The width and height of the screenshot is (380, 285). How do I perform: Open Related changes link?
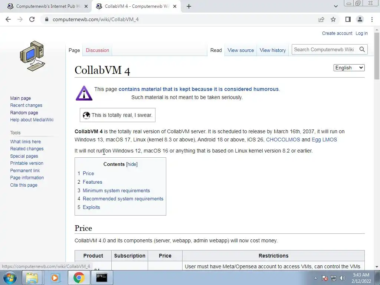pyautogui.click(x=27, y=148)
